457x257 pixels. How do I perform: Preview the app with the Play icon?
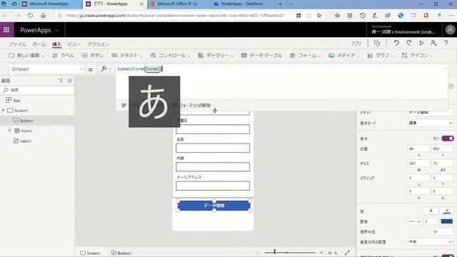(421, 43)
